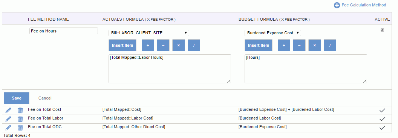This screenshot has height=138, width=398.
Task: Click Insert Item under Budget Formula
Action: (x=259, y=45)
